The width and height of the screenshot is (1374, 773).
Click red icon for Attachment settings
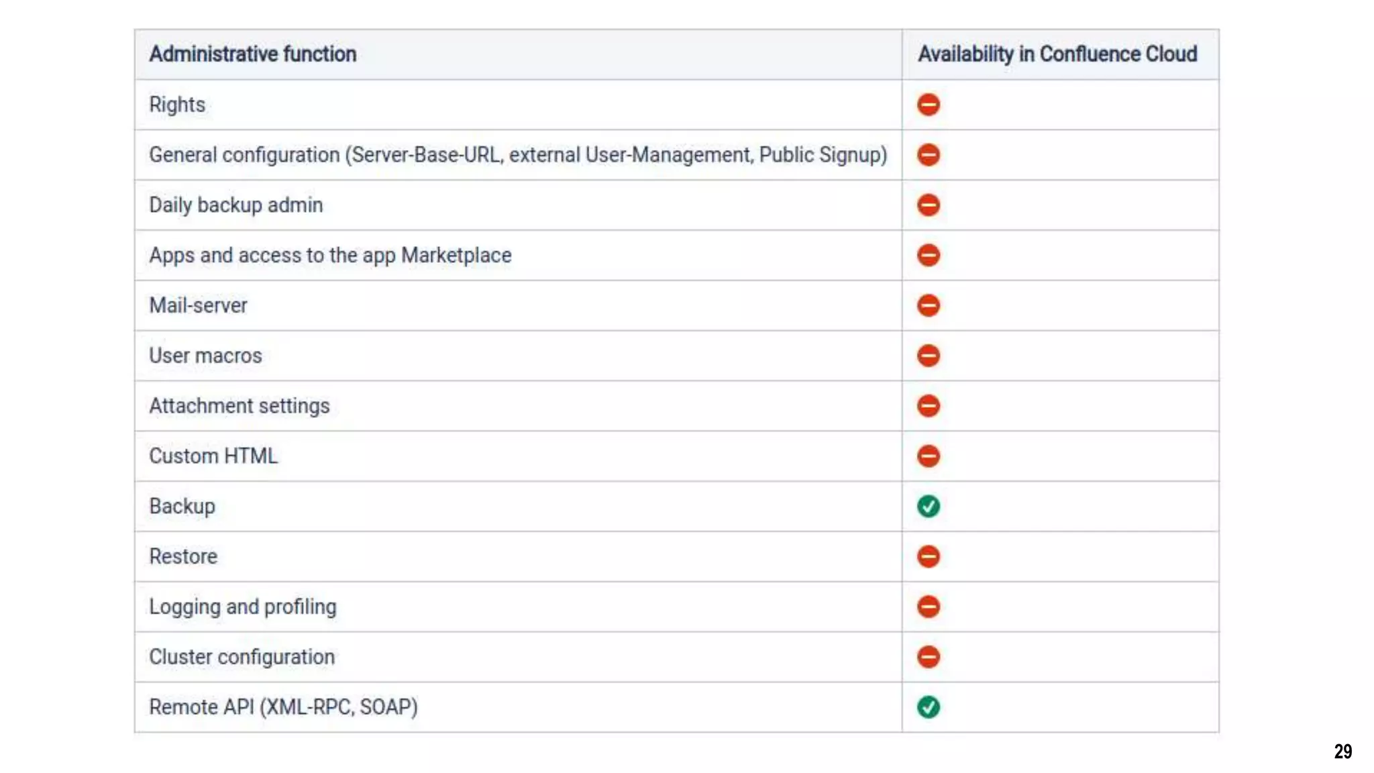tap(928, 406)
